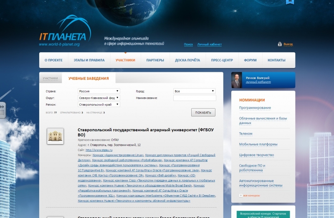
Task: Click Рачков Валерий's profile photo
Action: (237, 80)
